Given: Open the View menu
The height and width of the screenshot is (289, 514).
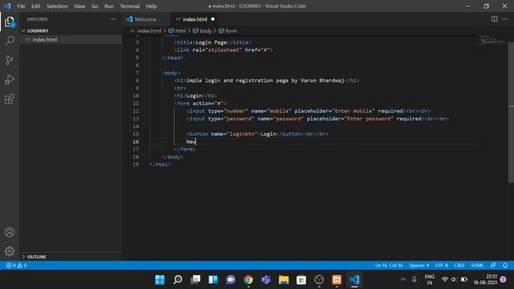Looking at the screenshot, I should [80, 6].
